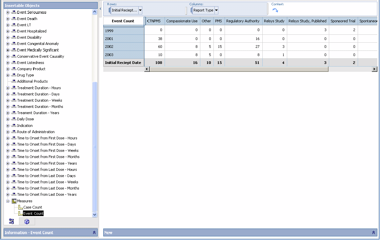Click the Drug Type dimension icon

pyautogui.click(x=14, y=75)
